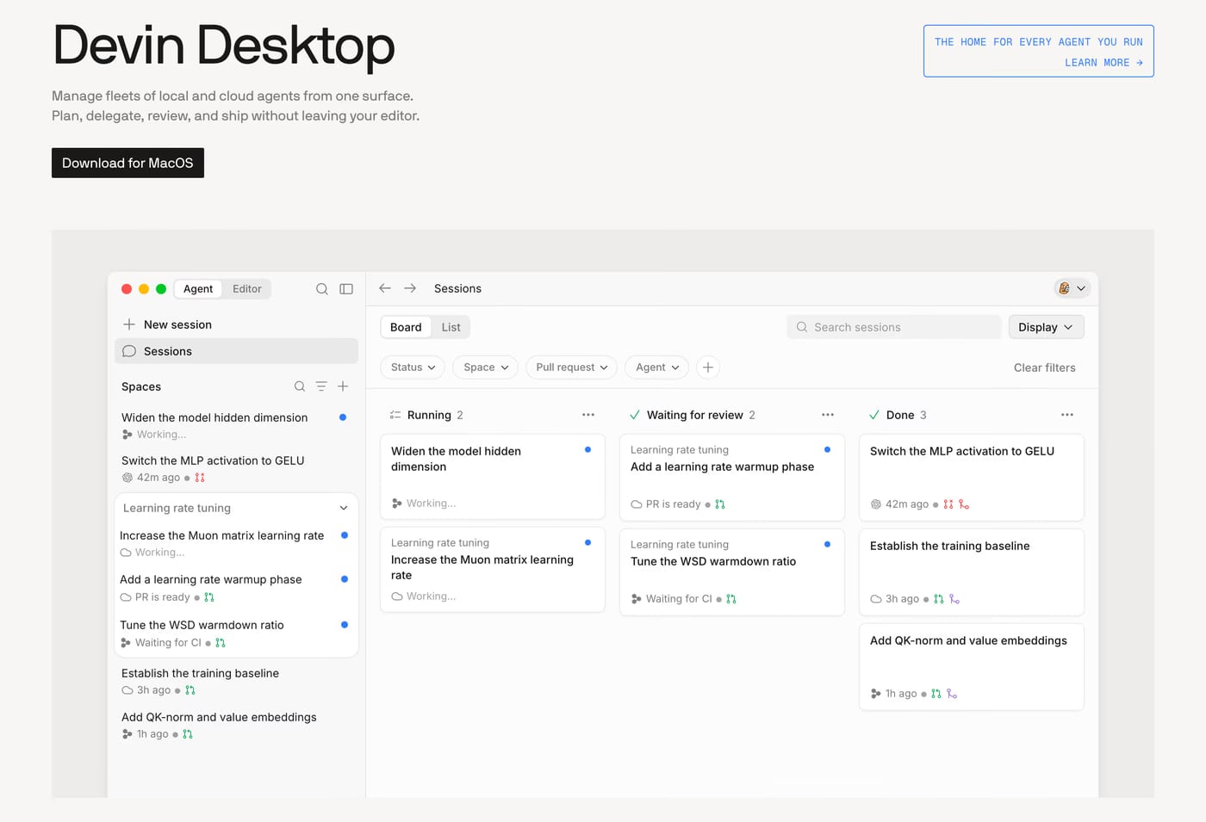Select sidebar session Widen the model hidden dimension
The height and width of the screenshot is (822, 1206).
[236, 425]
